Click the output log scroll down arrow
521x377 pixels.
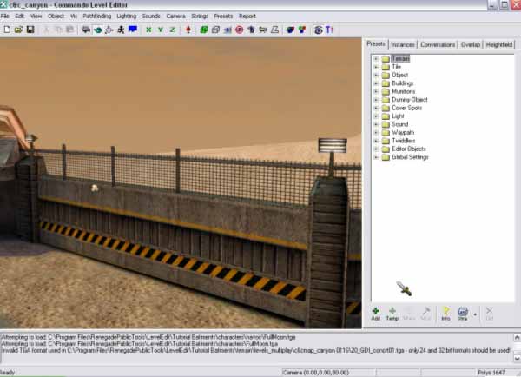(x=517, y=359)
